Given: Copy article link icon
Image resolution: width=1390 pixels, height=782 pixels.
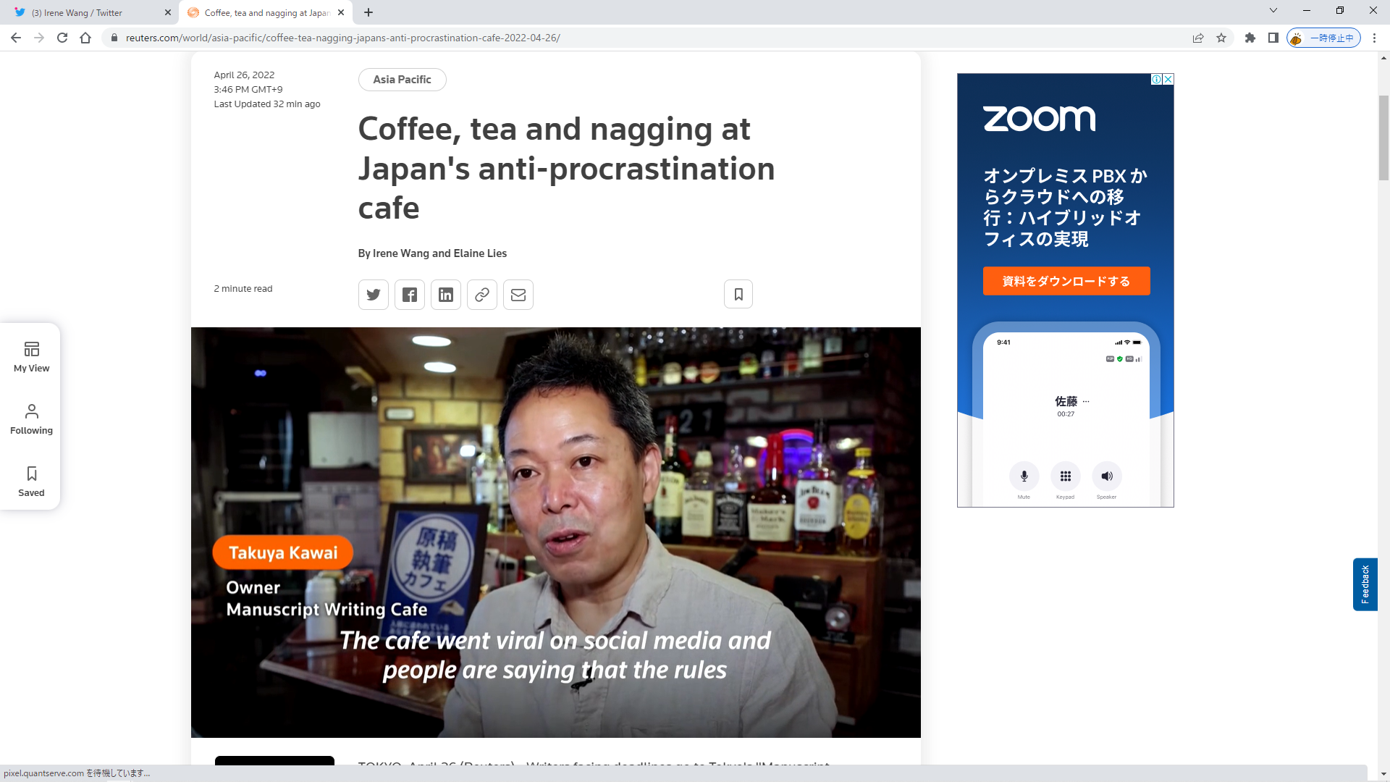Looking at the screenshot, I should tap(482, 295).
